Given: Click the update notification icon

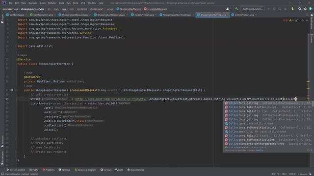Looking at the screenshot, I should (292, 9).
